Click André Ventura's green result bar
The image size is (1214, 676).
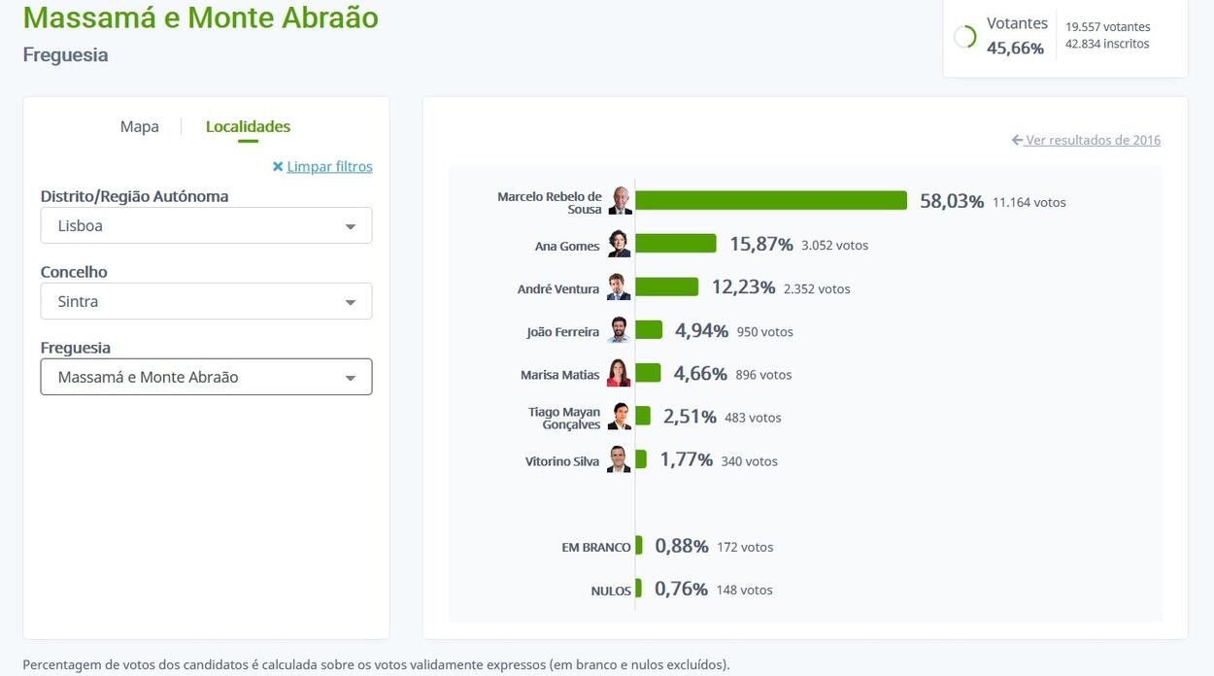tap(666, 287)
